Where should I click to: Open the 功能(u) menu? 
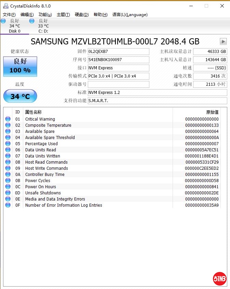[45, 15]
